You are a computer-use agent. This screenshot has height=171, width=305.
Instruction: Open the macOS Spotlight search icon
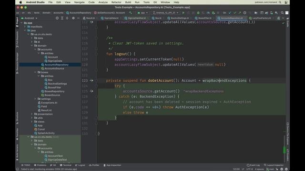tap(280, 2)
